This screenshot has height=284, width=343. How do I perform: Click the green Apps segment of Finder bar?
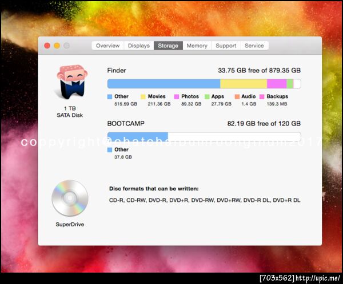tap(290, 84)
